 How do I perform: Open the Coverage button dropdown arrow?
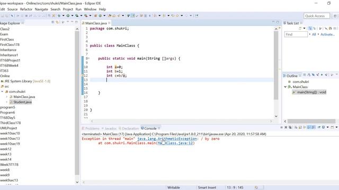click(81, 15)
